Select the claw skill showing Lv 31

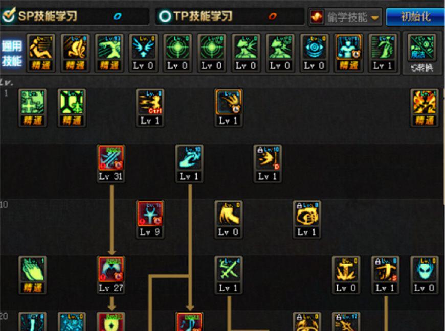pos(110,163)
